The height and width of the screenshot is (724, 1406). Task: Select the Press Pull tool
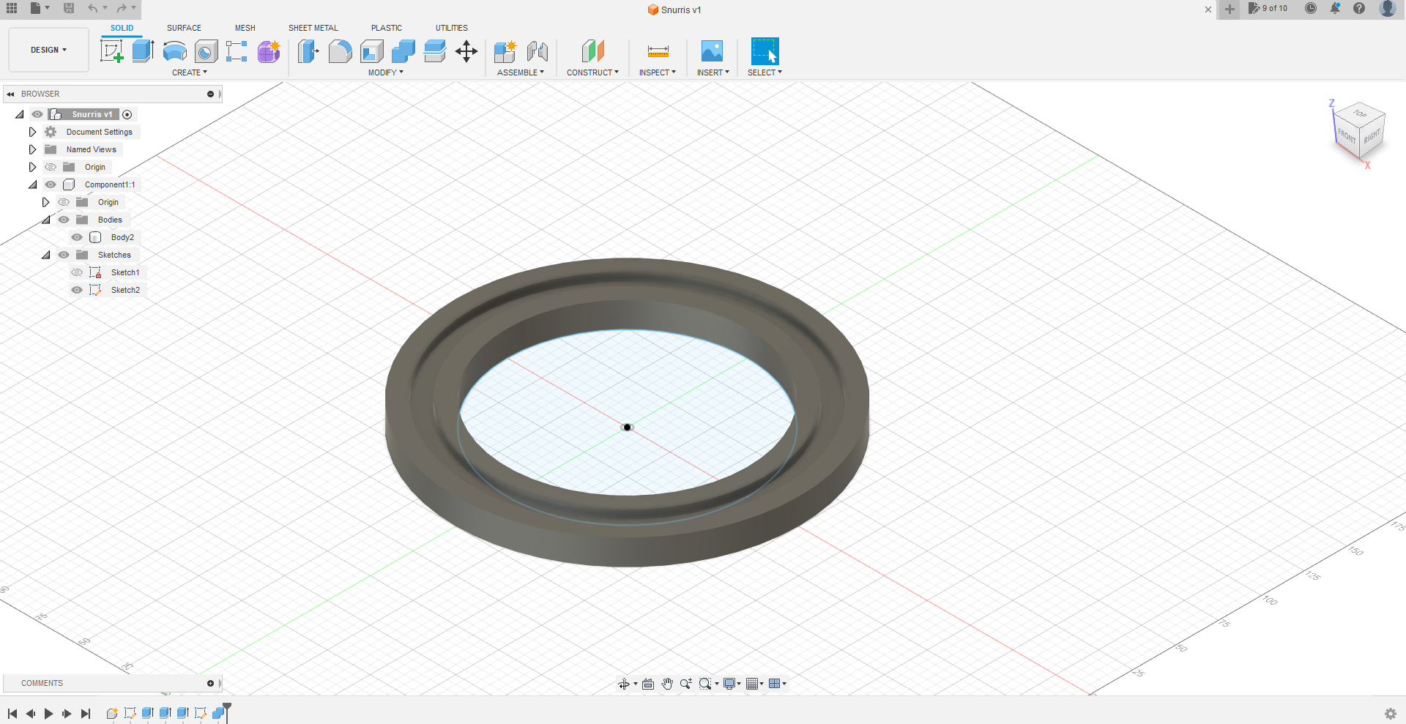tap(308, 51)
